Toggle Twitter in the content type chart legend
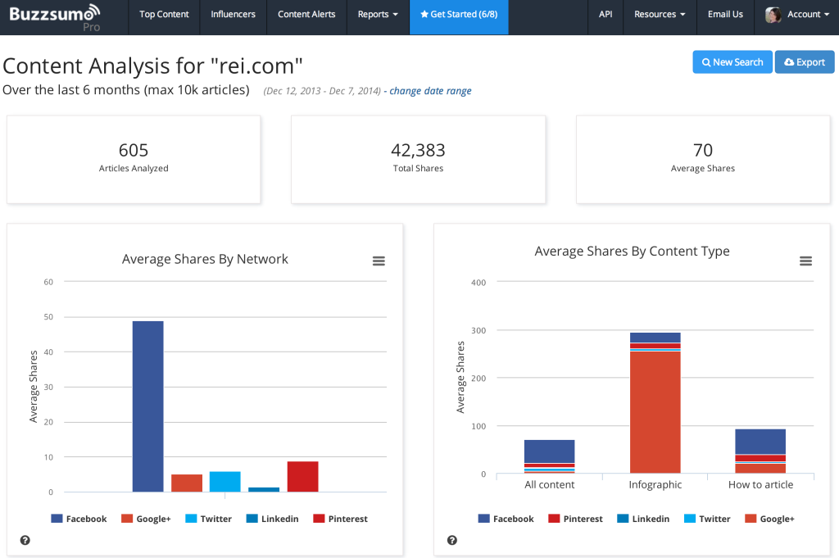 pos(707,519)
